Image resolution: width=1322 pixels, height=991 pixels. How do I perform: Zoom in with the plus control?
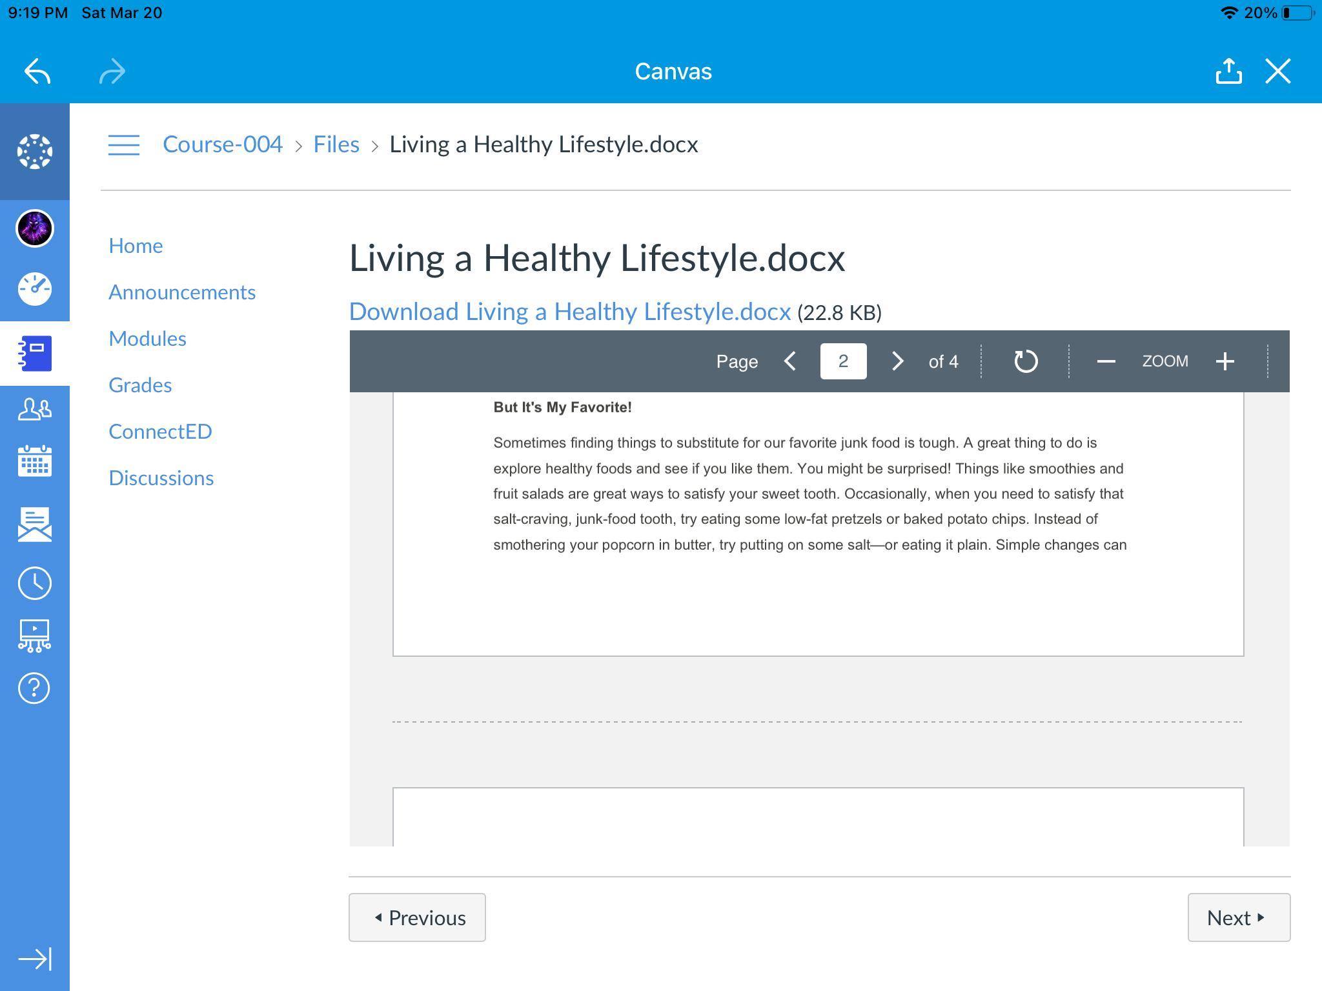click(x=1225, y=361)
